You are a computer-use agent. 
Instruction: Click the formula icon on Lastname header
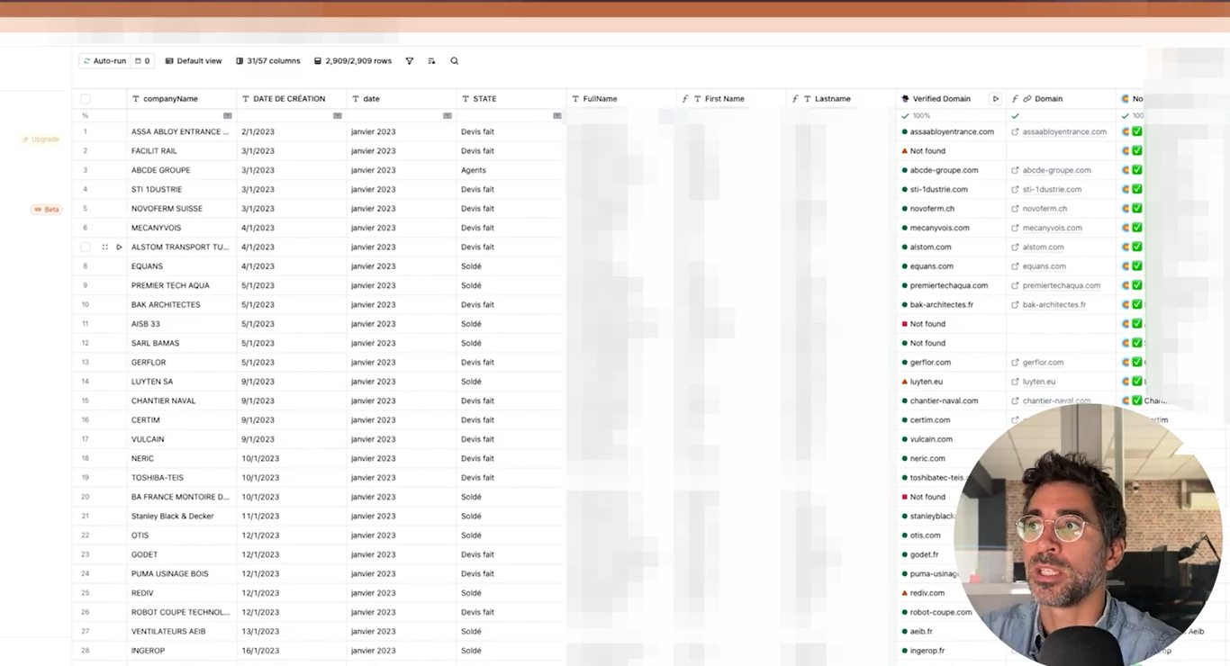(795, 99)
